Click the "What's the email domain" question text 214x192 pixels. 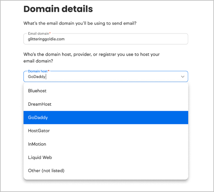coord(80,23)
